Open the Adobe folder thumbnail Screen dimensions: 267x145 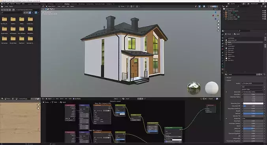tap(22, 21)
